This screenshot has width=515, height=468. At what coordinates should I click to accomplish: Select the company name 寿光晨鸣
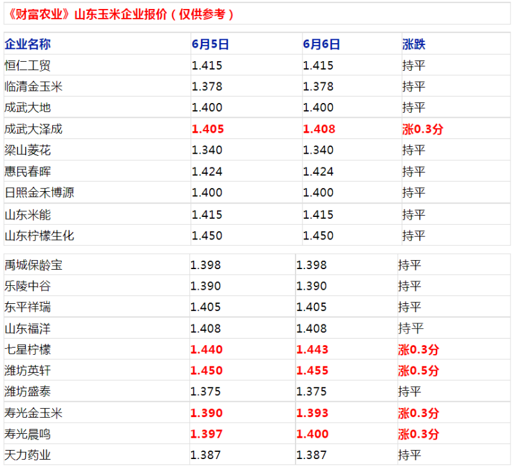(x=28, y=434)
